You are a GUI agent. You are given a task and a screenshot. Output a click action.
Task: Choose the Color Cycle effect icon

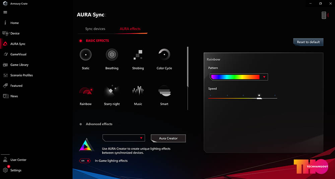pos(164,54)
